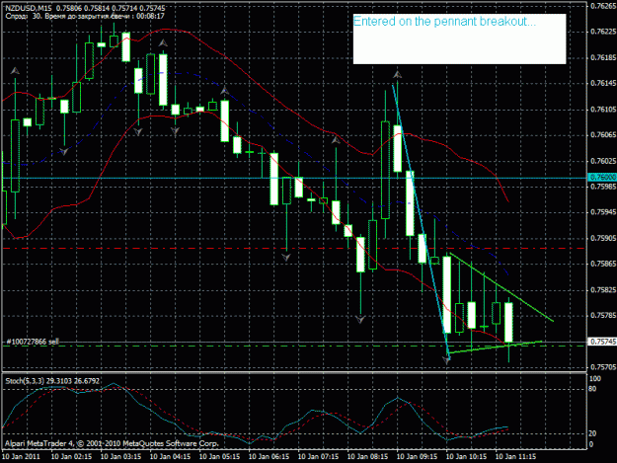This screenshot has height=463, width=617.
Task: Click the '#100727866 sell' order label
Action: click(33, 342)
